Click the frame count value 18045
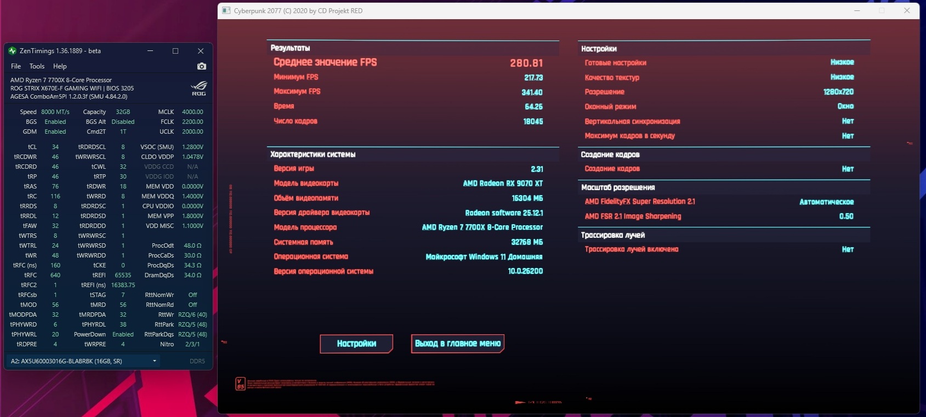This screenshot has height=417, width=926. tap(533, 122)
